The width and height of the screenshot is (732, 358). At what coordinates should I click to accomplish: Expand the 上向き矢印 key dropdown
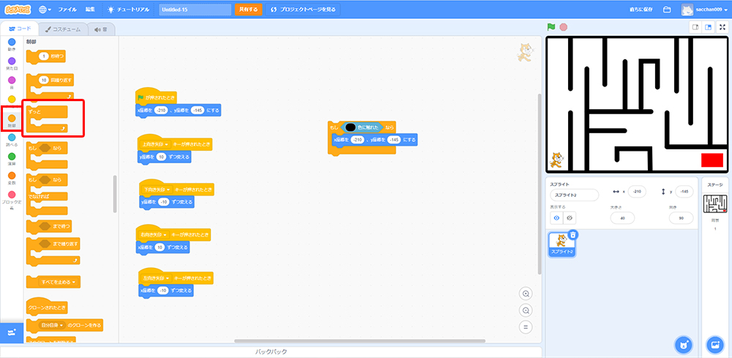coord(167,143)
